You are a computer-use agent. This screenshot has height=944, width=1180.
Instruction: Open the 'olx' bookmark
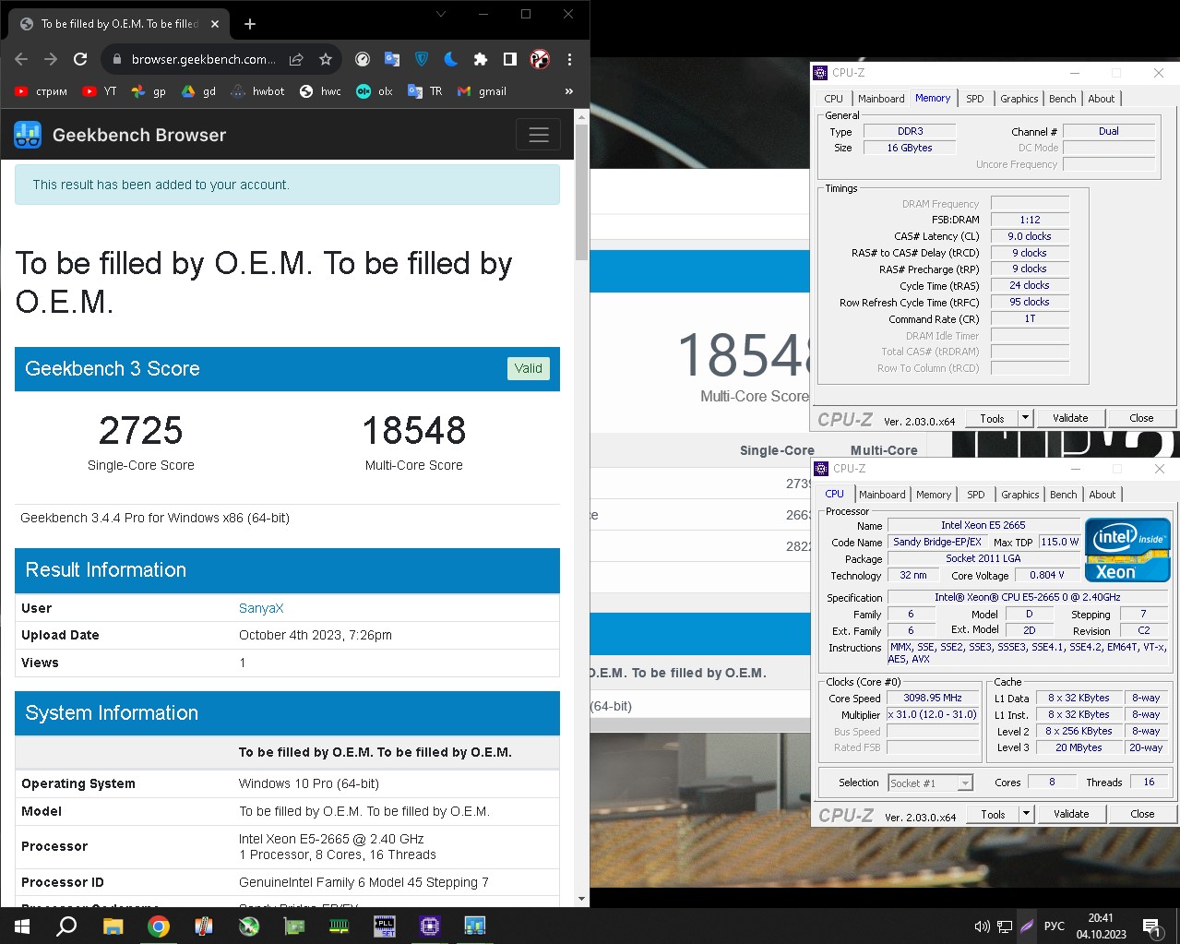tap(375, 91)
